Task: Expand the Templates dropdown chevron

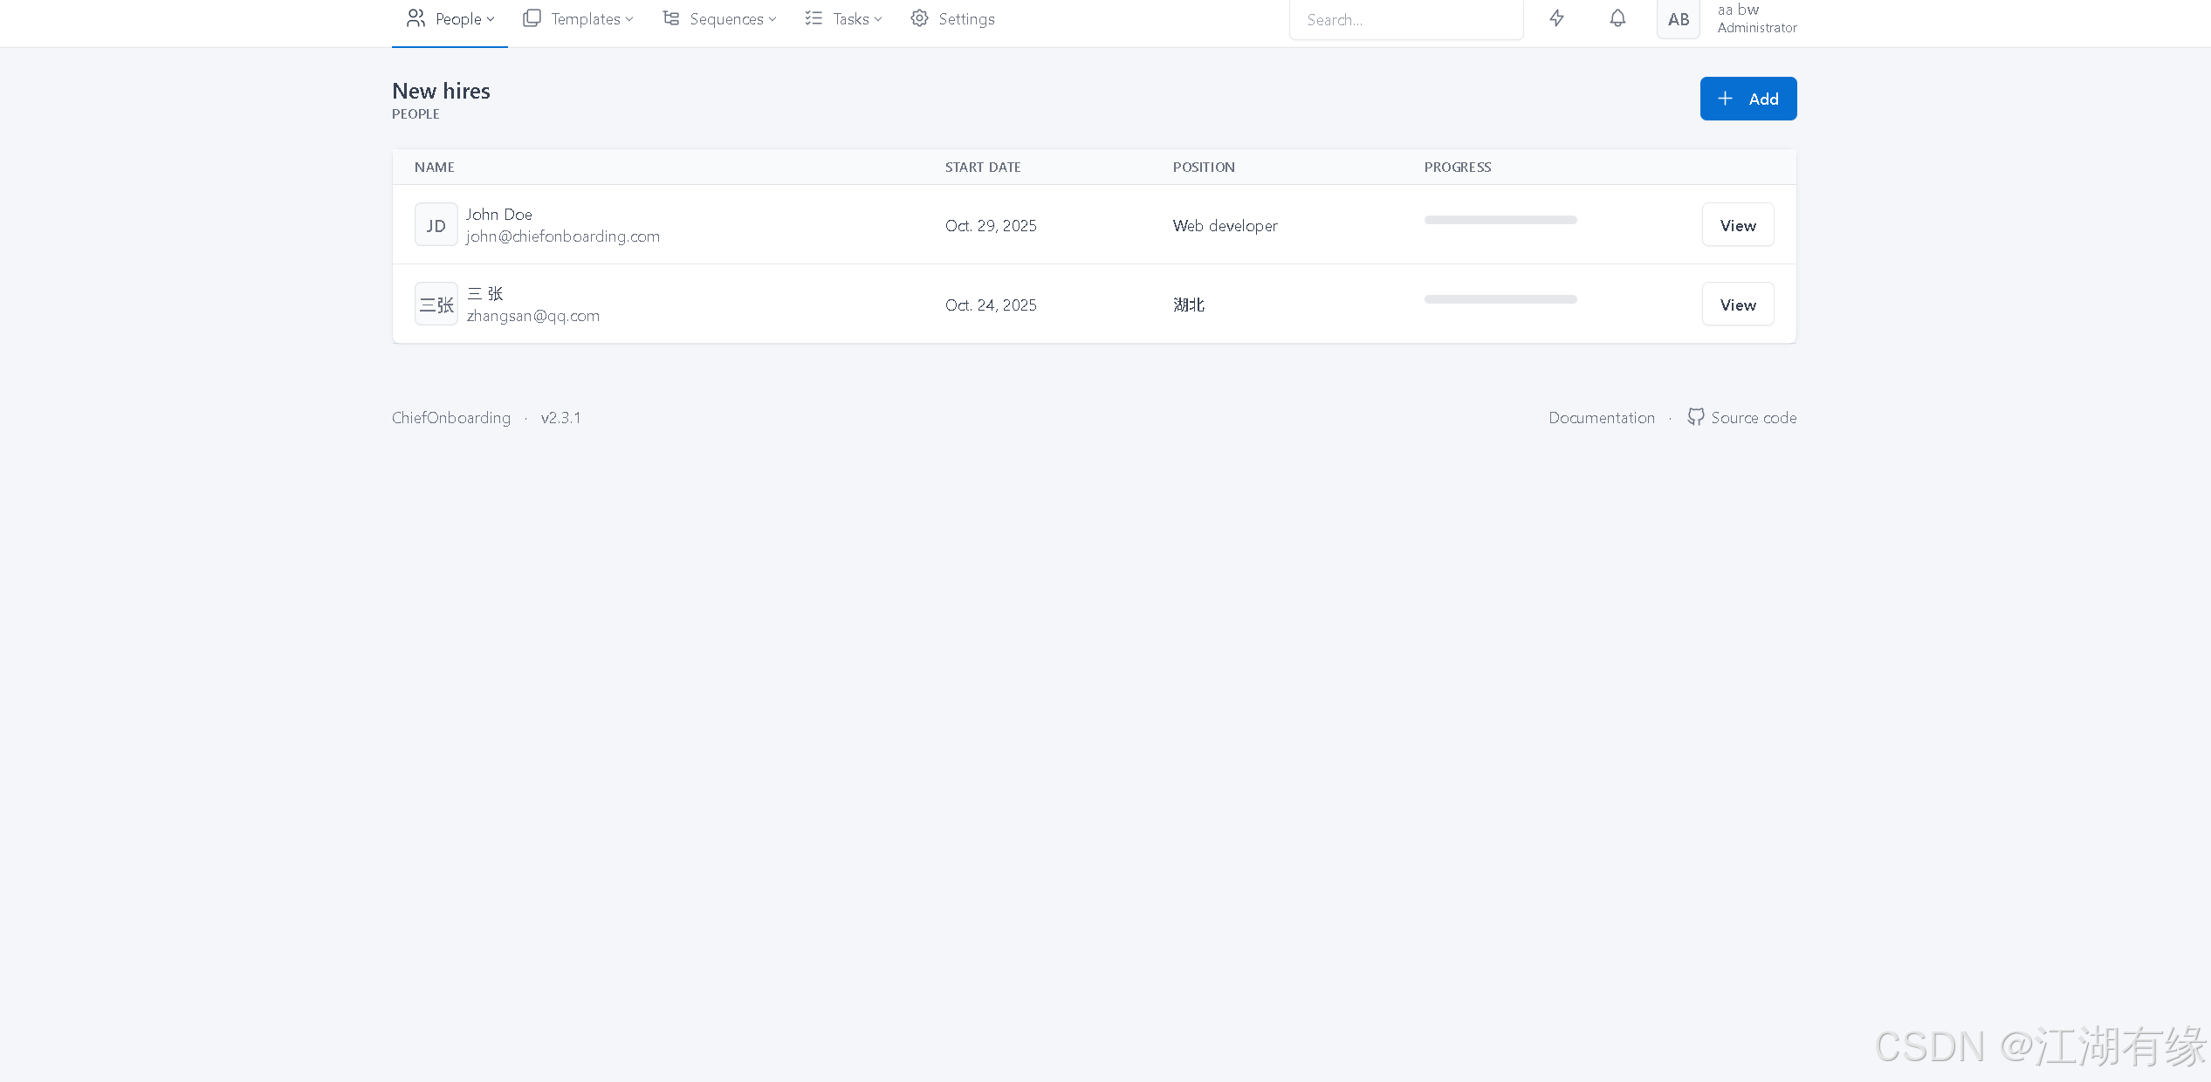Action: (x=629, y=19)
